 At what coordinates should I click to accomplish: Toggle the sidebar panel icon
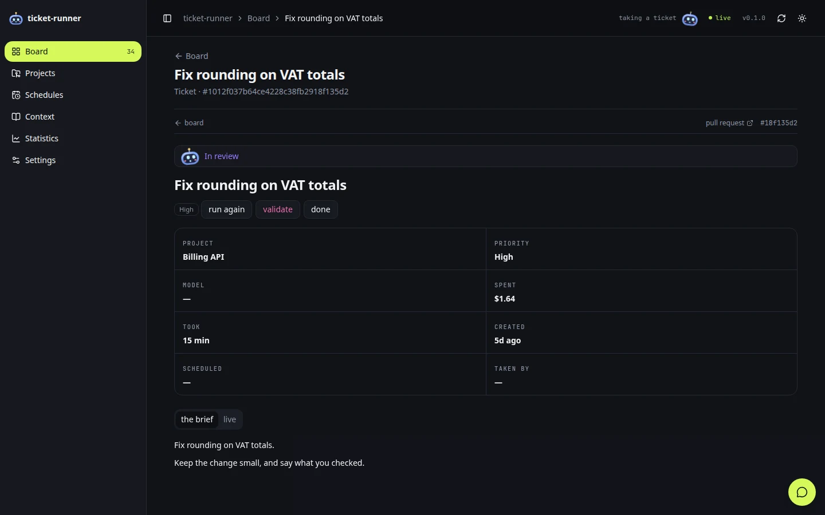pos(167,18)
